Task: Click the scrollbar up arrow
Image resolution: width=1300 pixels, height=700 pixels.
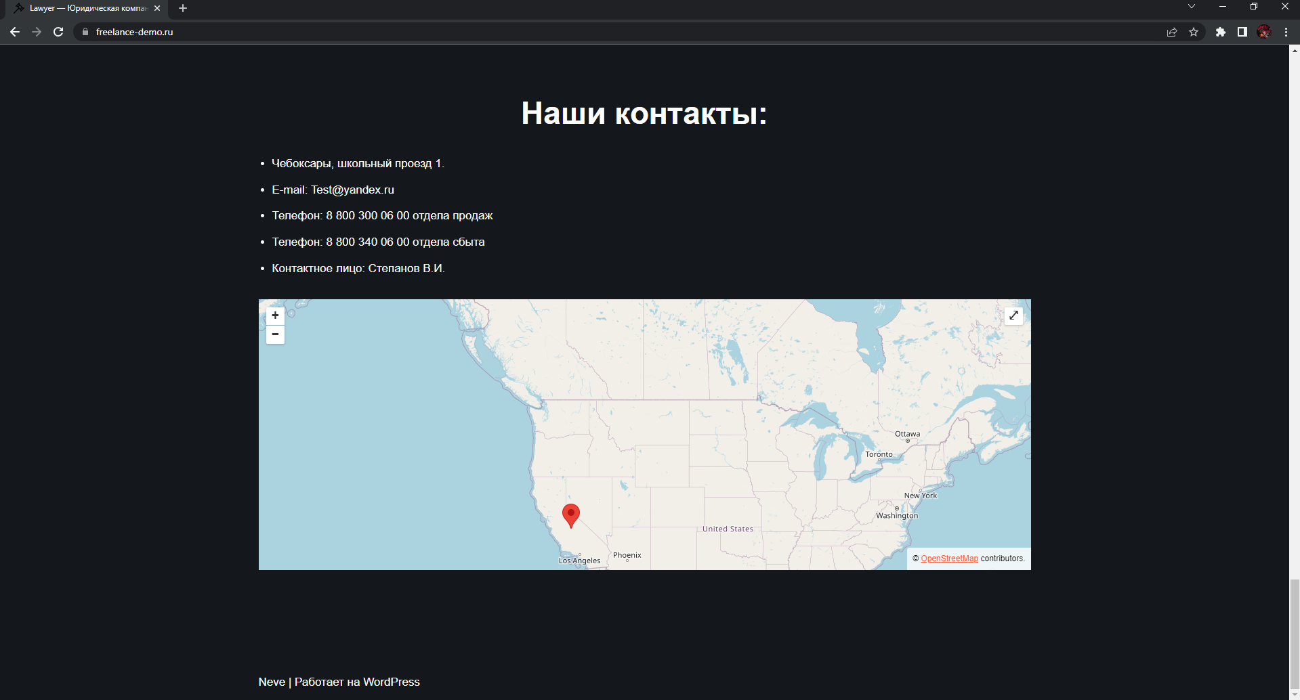Action: [1295, 50]
